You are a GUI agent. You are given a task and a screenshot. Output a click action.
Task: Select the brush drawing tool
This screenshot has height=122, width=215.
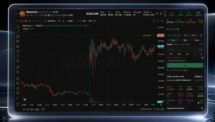point(18,51)
